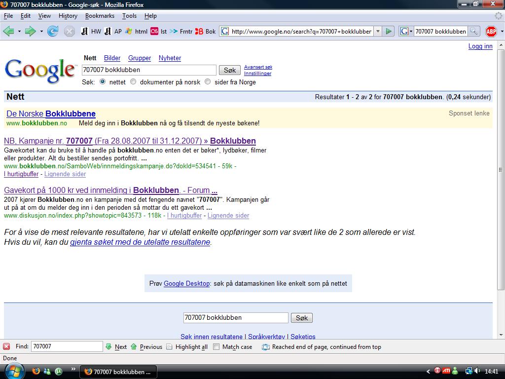505x379 pixels.
Task: Open the View menu
Action: [x=44, y=16]
